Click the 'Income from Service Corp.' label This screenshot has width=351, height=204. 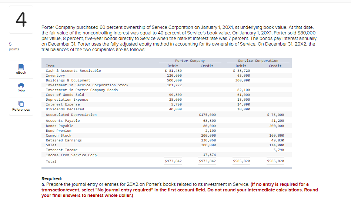click(x=72, y=155)
